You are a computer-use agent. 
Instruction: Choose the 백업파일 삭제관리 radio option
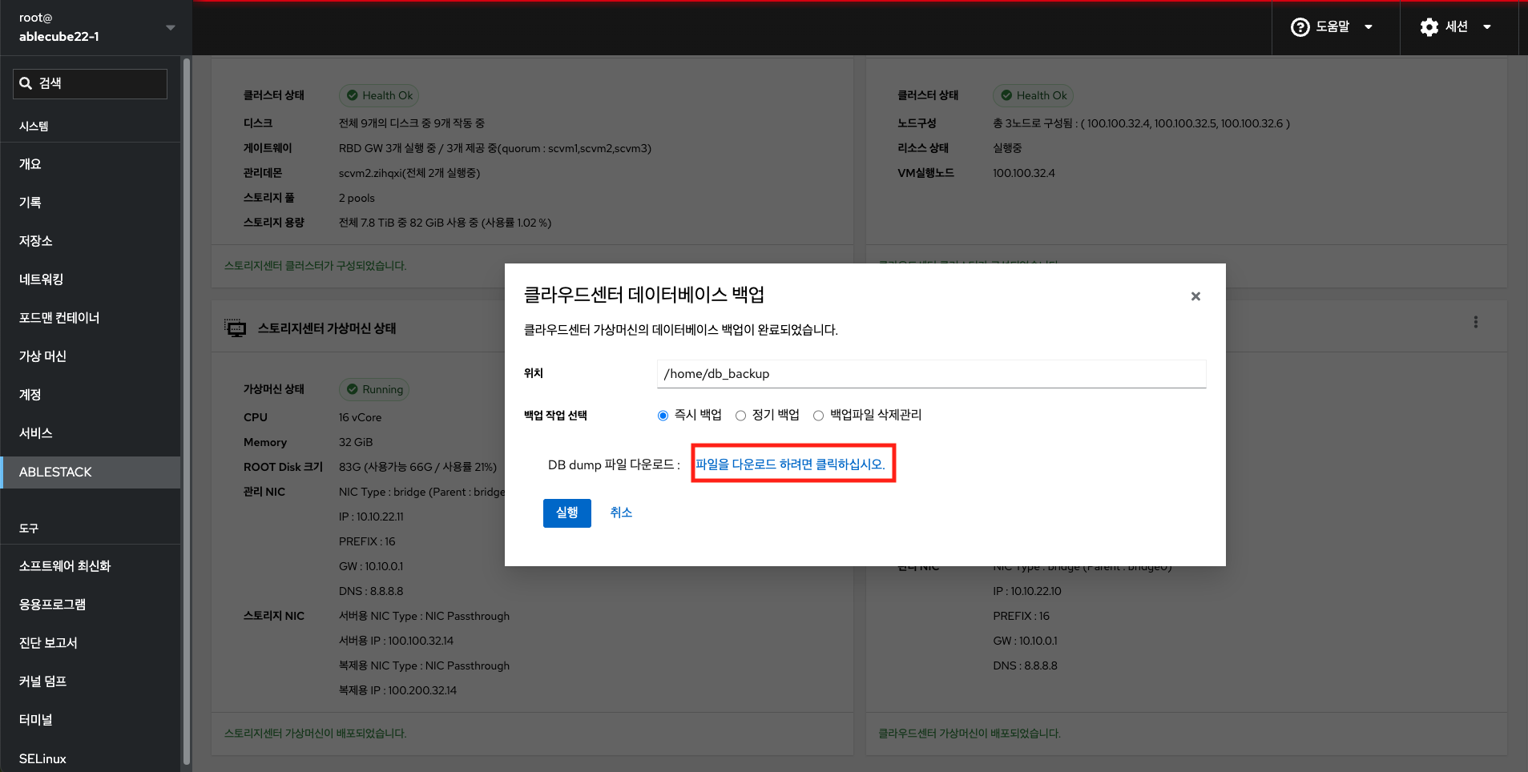[818, 416]
